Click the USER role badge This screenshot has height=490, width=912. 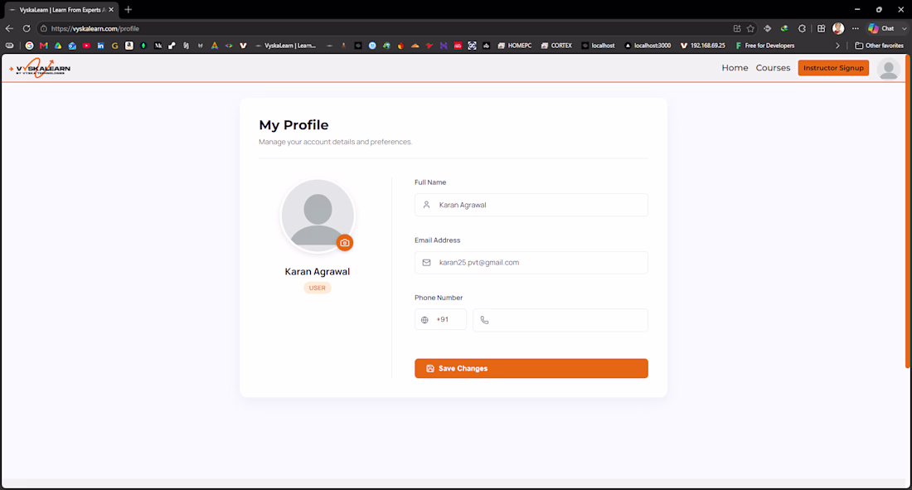point(317,288)
